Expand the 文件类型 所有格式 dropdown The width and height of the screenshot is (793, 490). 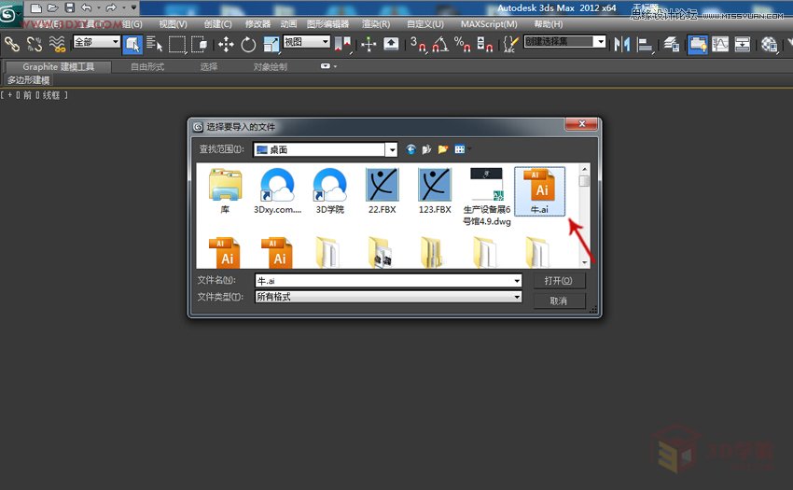[x=517, y=297]
